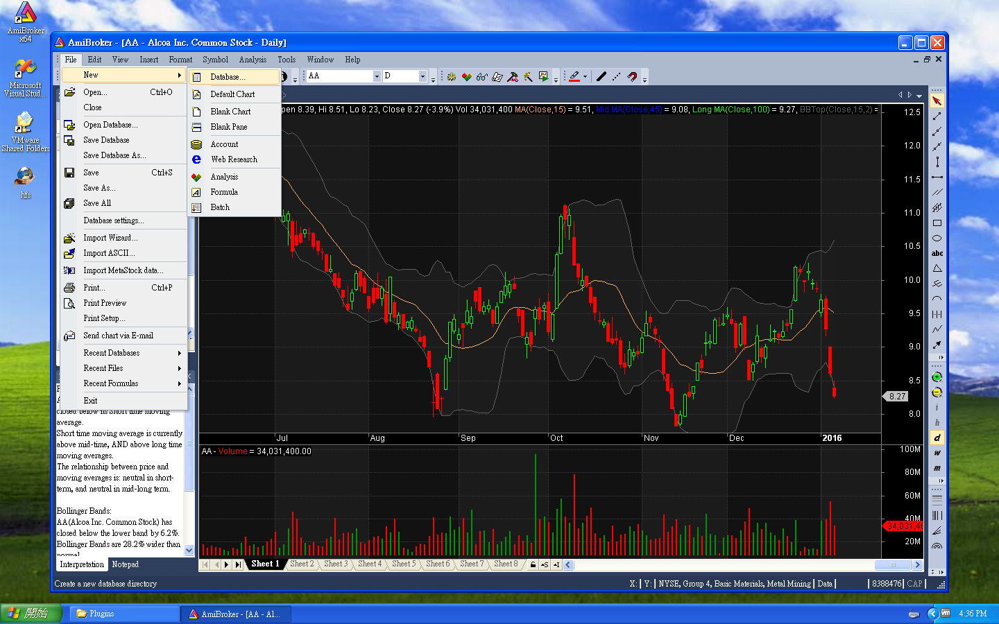The height and width of the screenshot is (624, 999).
Task: Expand the Recent Databases submenu
Action: click(x=125, y=353)
